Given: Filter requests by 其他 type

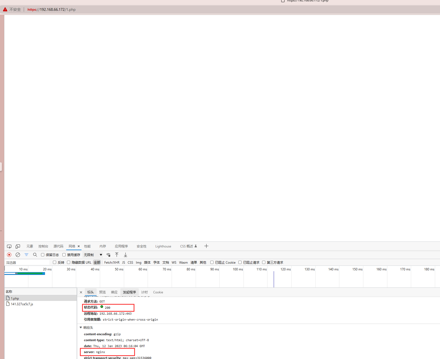Looking at the screenshot, I should click(x=203, y=262).
